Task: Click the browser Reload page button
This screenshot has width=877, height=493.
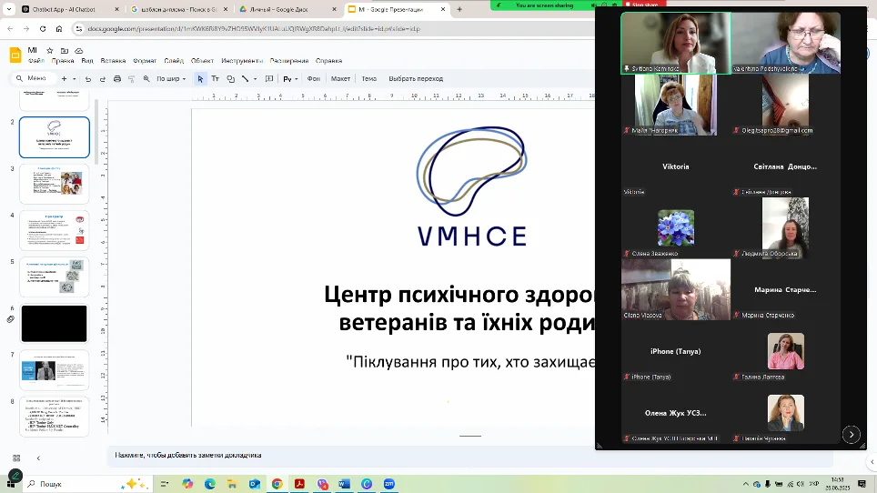Action: [41, 28]
